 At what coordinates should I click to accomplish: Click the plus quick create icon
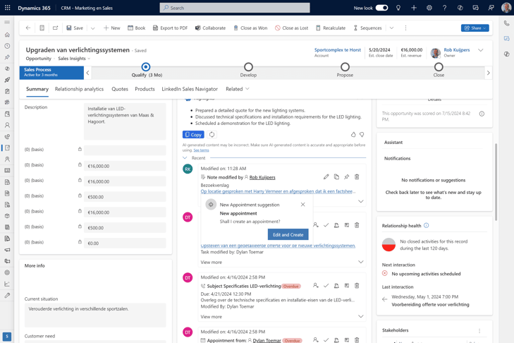tap(414, 8)
